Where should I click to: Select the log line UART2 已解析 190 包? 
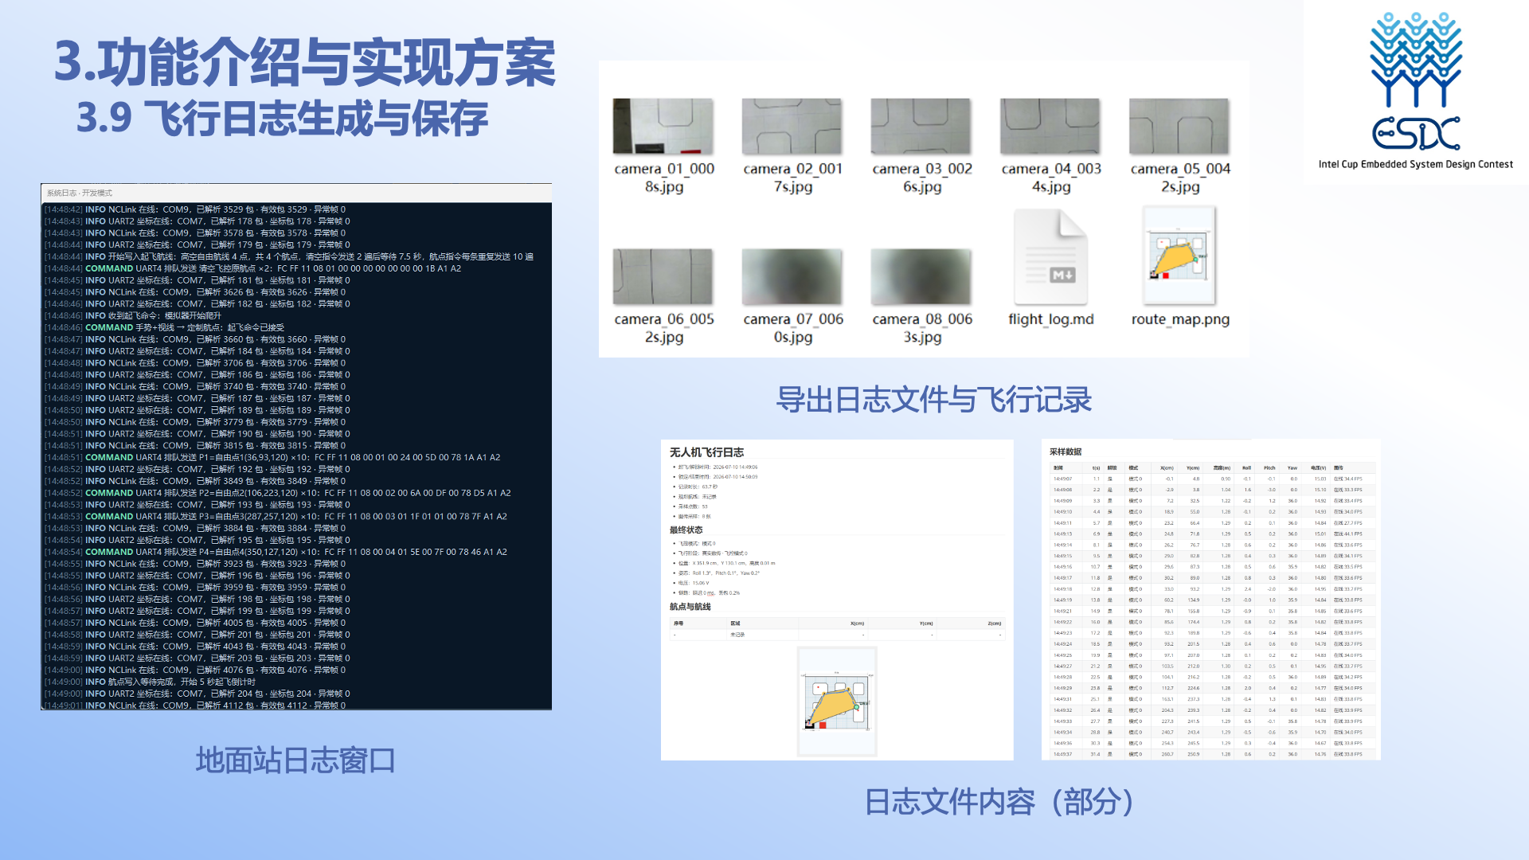(x=197, y=434)
